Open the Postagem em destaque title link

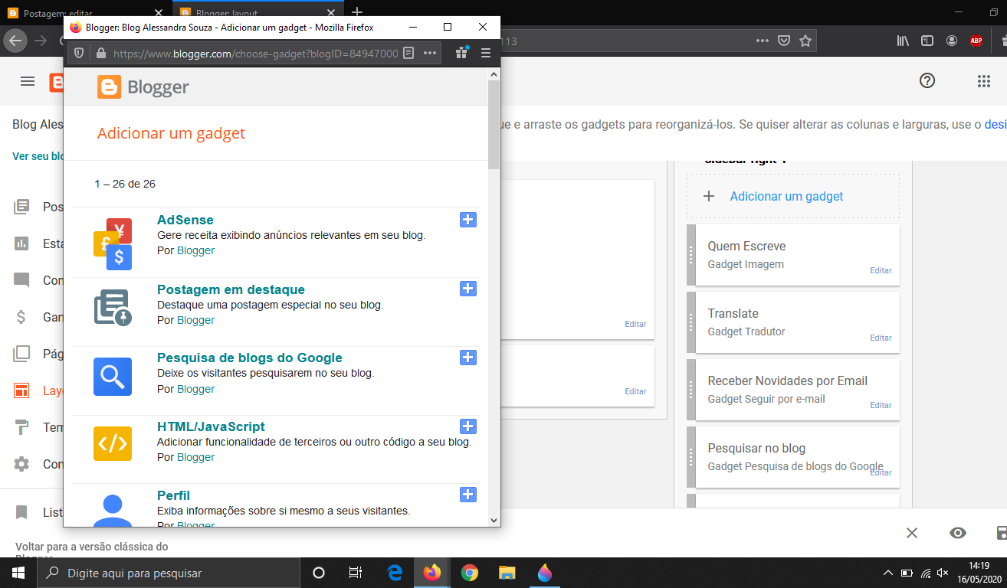click(231, 289)
